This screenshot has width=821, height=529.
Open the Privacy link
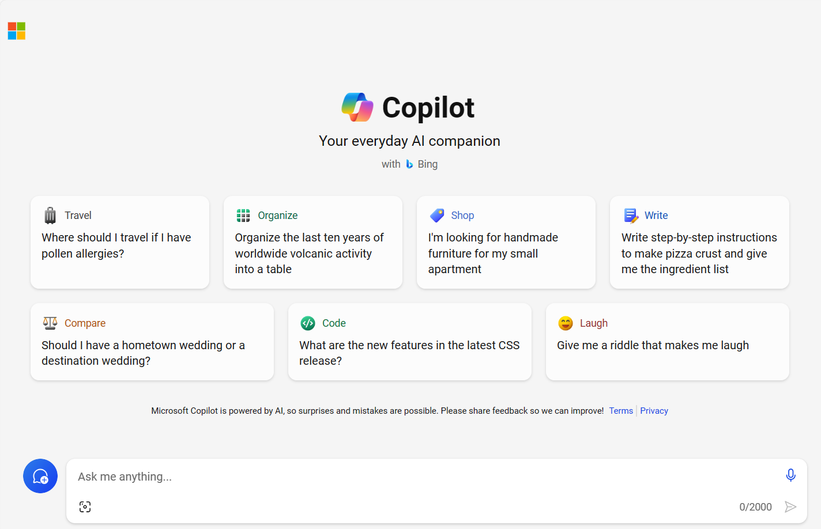coord(654,411)
